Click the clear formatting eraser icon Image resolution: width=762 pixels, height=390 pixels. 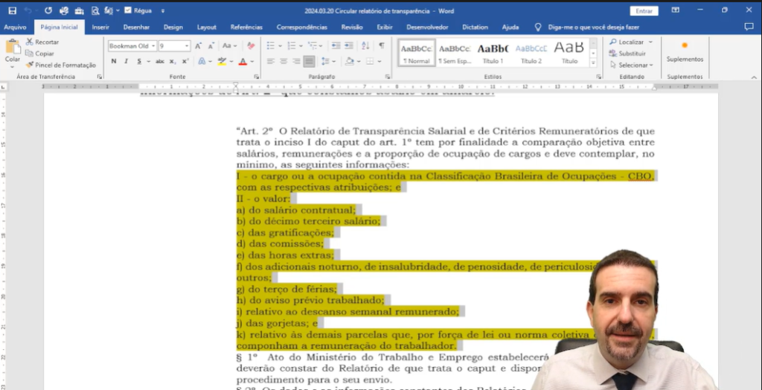251,46
